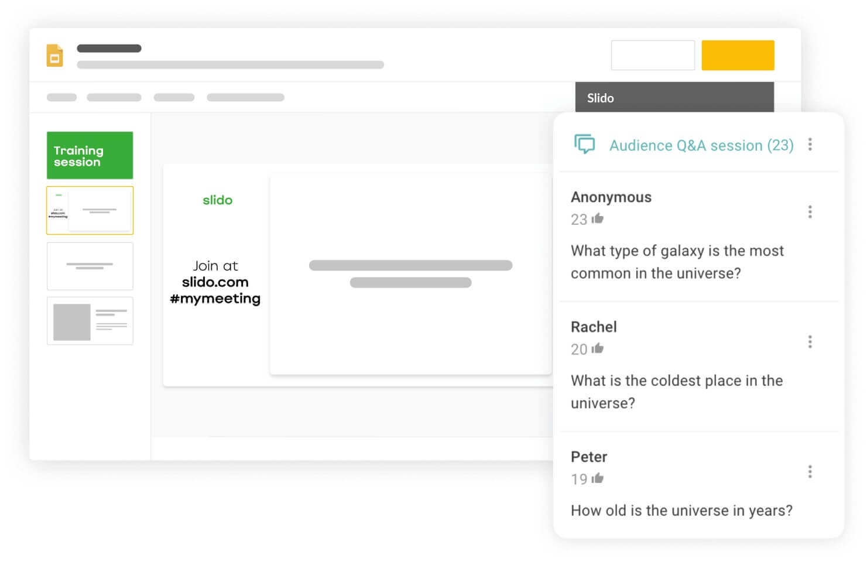Viewport: 867px width, 562px height.
Task: Click 'What type of galaxy is the most common' question
Action: [677, 262]
